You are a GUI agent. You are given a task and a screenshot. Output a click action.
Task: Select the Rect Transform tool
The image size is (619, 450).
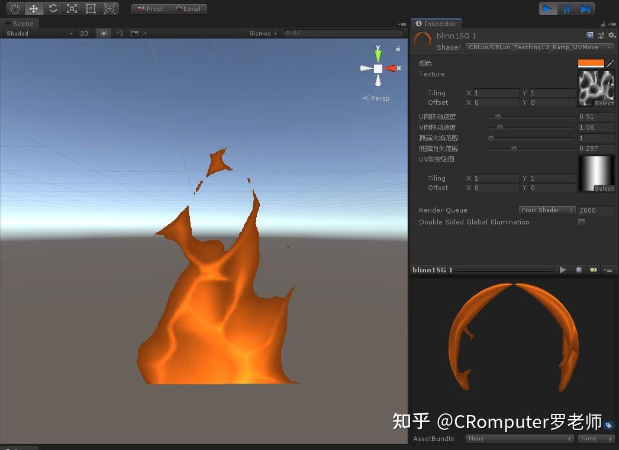91,8
